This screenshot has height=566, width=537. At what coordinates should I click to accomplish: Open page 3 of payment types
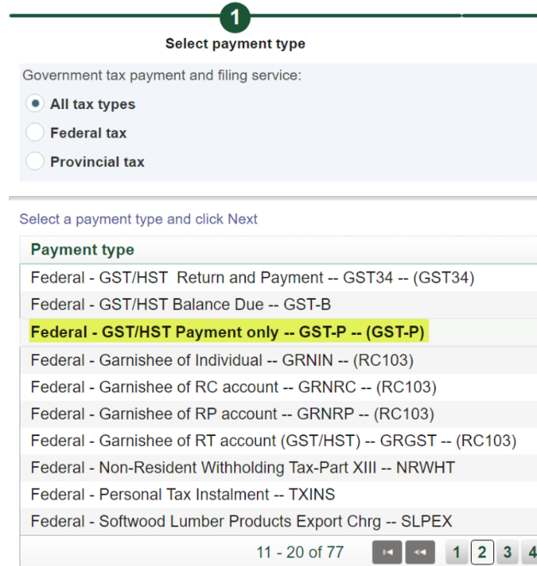point(507,552)
